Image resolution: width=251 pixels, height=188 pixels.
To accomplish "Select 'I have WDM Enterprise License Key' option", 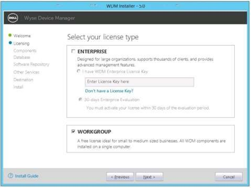I will click(x=78, y=72).
